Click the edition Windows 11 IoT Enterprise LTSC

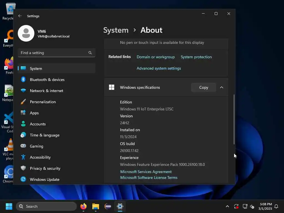(146, 109)
